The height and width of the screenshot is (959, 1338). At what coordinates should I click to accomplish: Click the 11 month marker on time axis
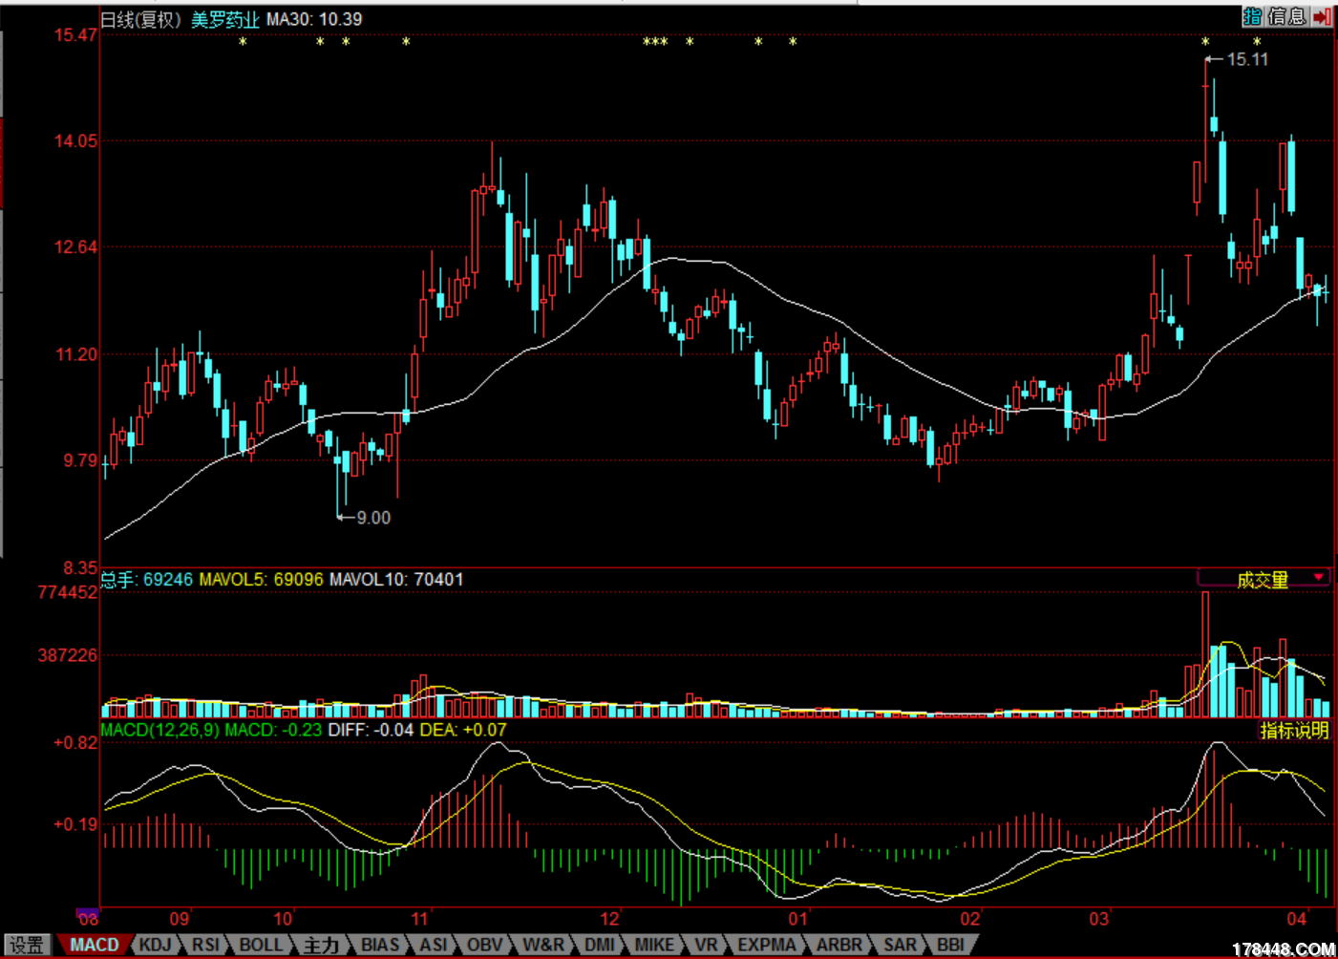tap(420, 920)
